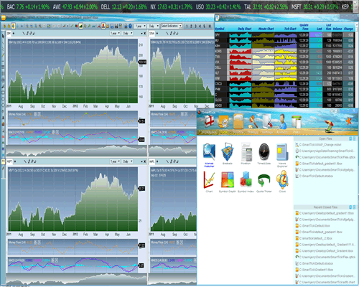Click layout button 3 in chart toolbar
The height and width of the screenshot is (287, 359).
[195, 26]
